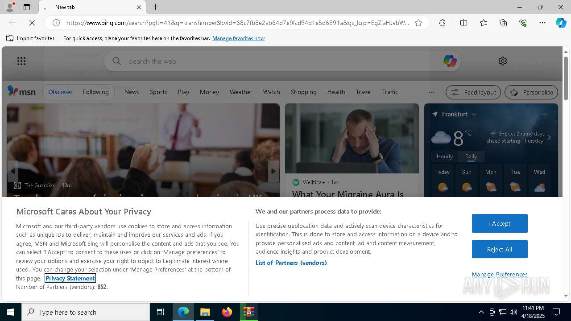The width and height of the screenshot is (571, 321).
Task: Open the Health tab
Action: click(336, 92)
